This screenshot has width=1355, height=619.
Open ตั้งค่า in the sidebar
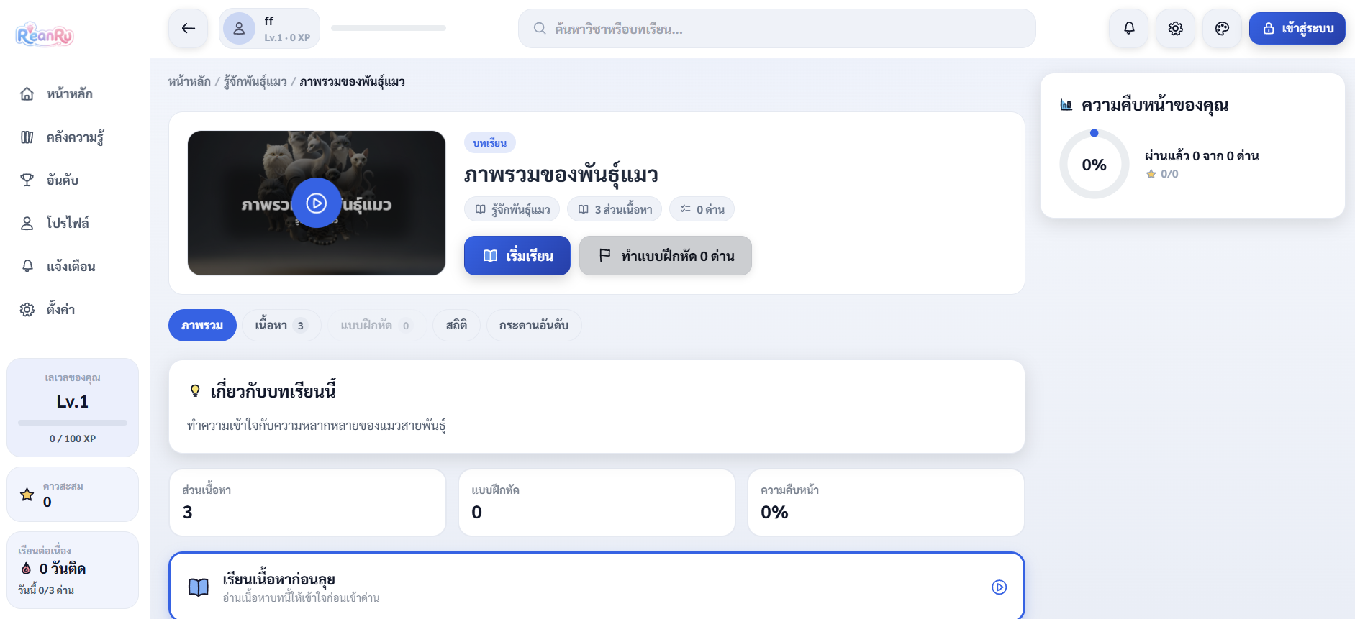point(73,310)
